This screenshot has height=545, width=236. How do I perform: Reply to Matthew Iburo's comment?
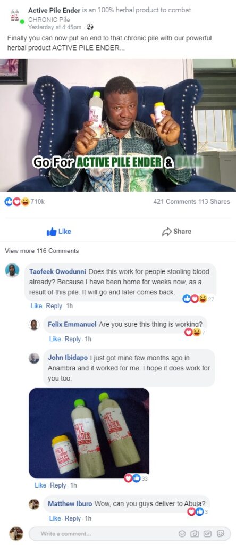pos(73,518)
